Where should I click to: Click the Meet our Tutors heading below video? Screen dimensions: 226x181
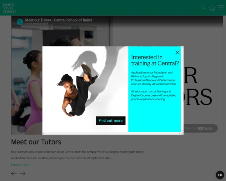[x=36, y=142]
